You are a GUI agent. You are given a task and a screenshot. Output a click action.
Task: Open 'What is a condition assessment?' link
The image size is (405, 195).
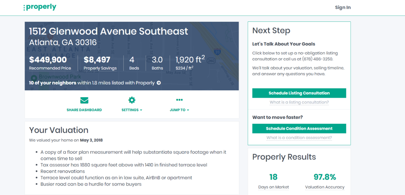(x=299, y=138)
